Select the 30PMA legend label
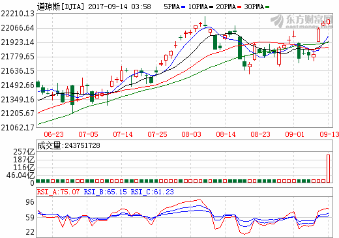 (254, 7)
